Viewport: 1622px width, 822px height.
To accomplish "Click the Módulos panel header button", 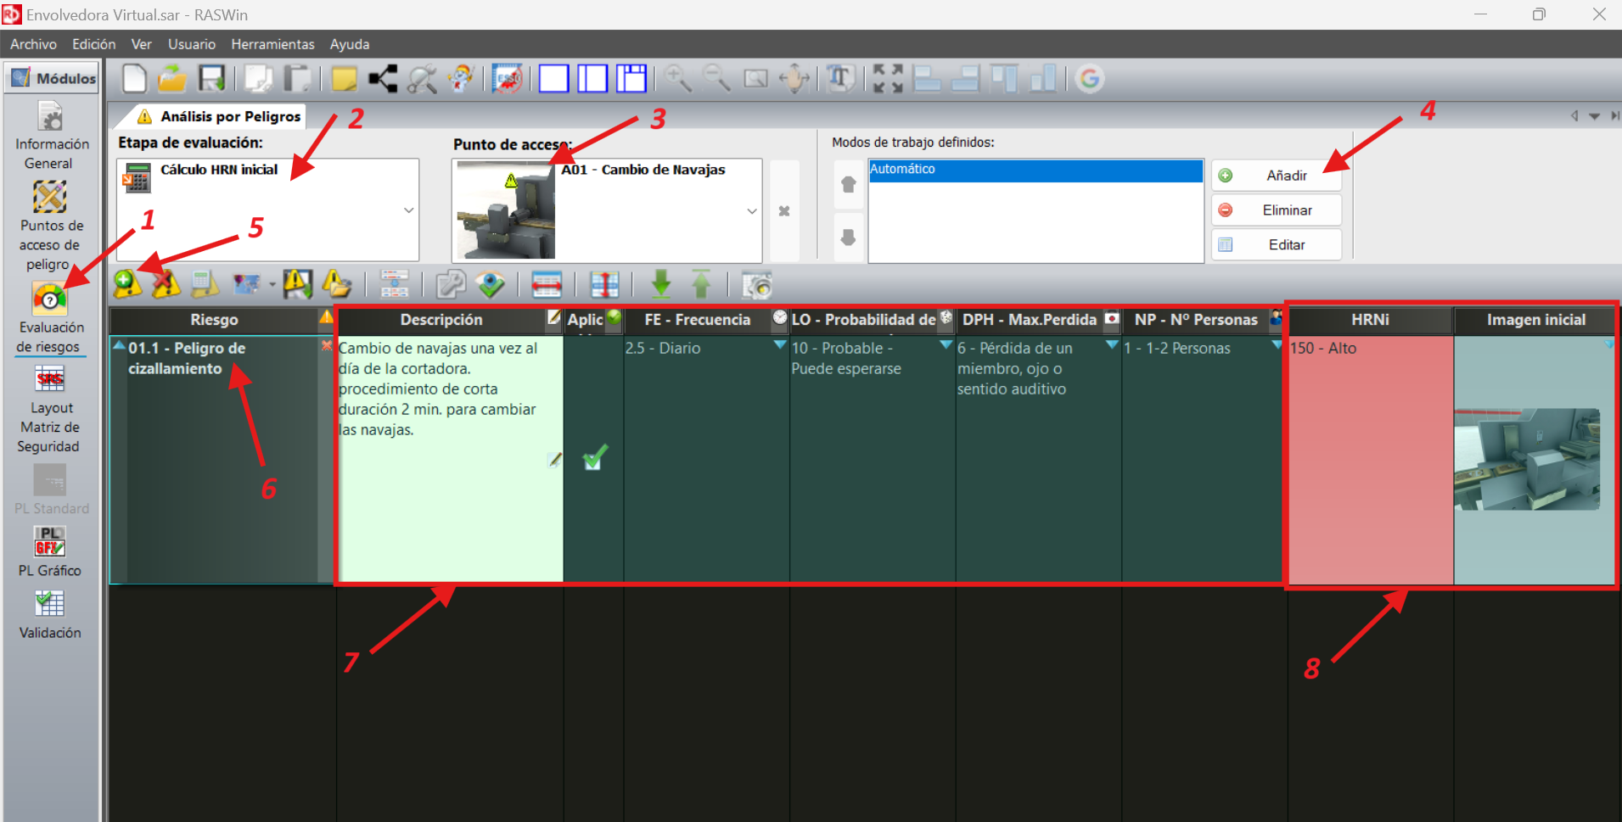I will coord(52,78).
